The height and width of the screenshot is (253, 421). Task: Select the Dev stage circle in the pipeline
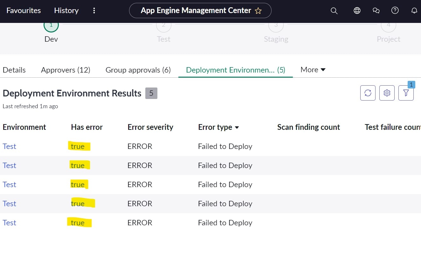coord(51,25)
